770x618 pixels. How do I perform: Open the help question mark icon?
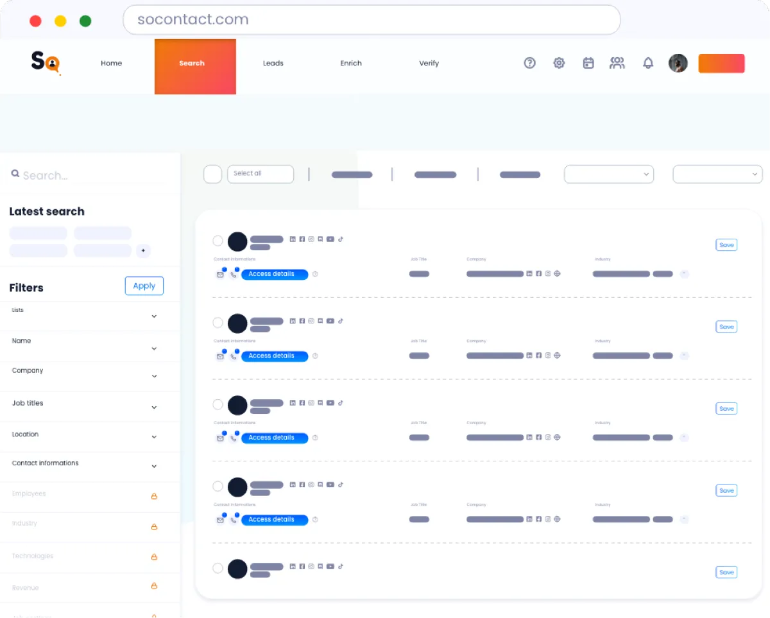click(x=529, y=63)
